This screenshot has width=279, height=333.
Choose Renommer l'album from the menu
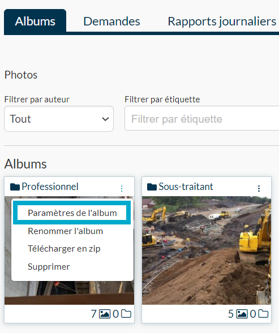[65, 231]
